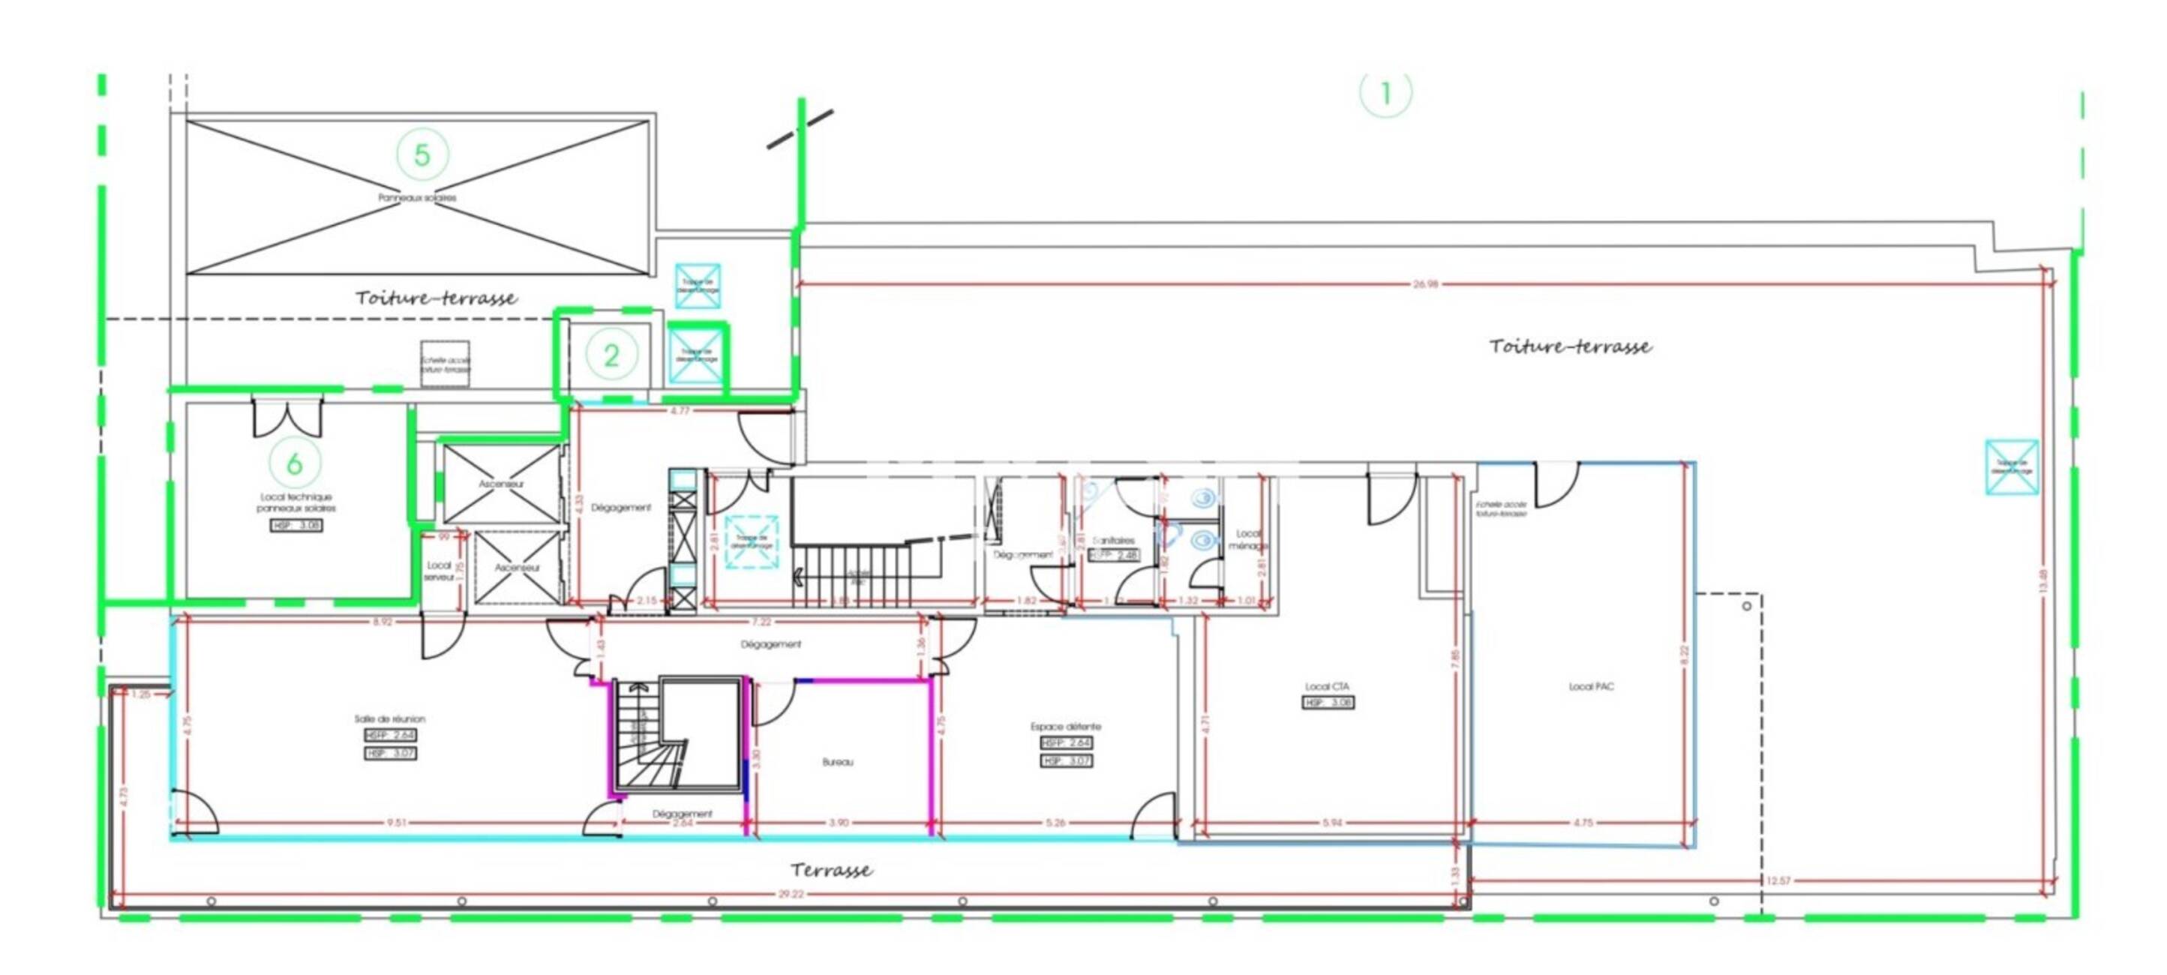
Task: Click the HSP 3.08 box under Local CTA
Action: pyautogui.click(x=1328, y=703)
